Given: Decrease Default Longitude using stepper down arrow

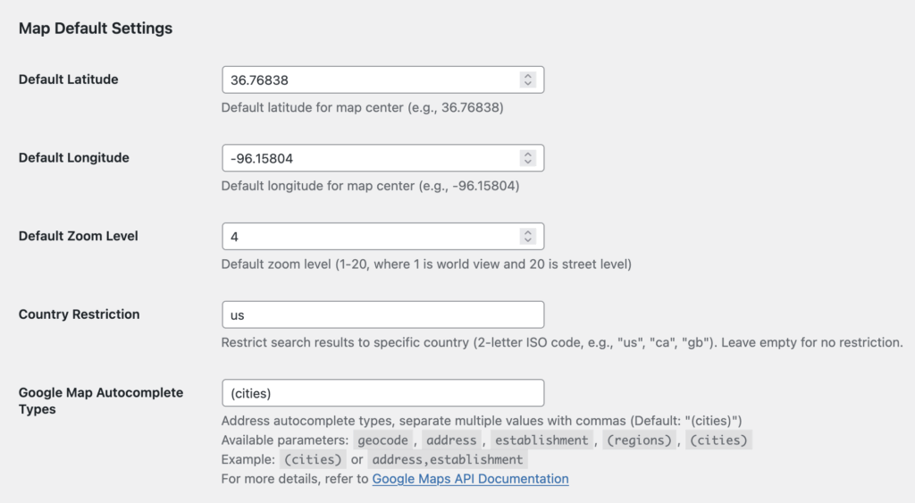Looking at the screenshot, I should tap(528, 163).
